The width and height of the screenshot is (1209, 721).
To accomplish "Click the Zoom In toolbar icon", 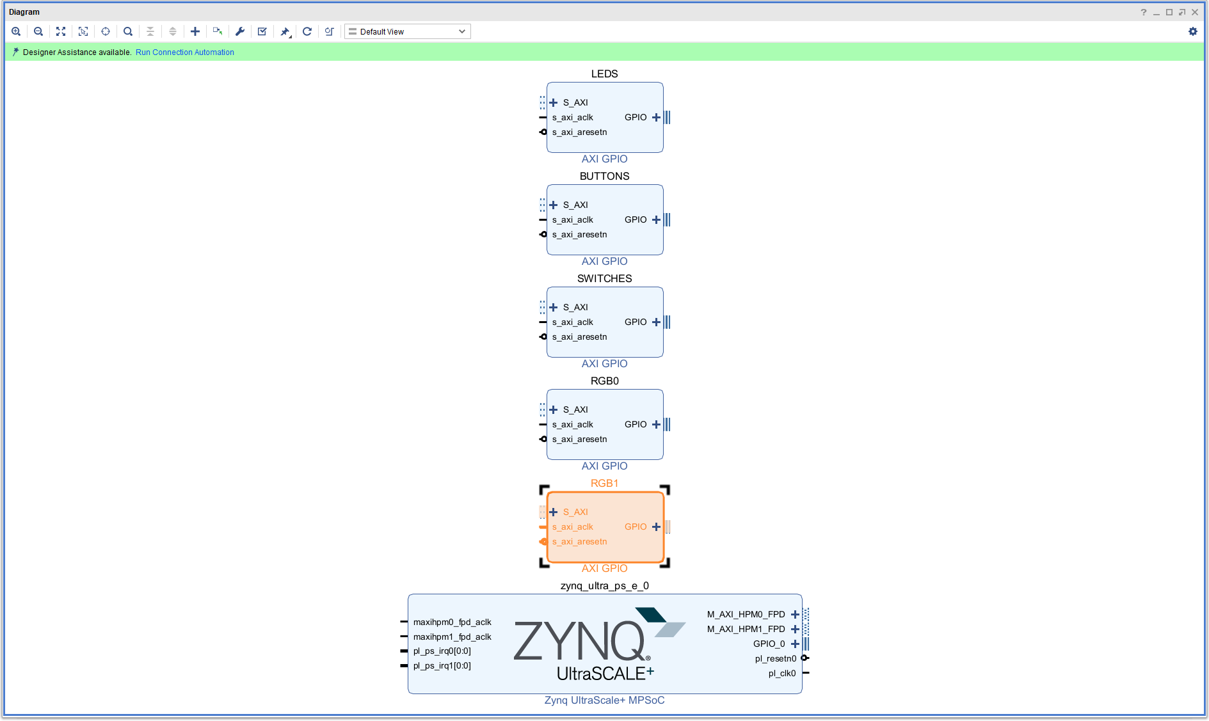I will pos(16,31).
